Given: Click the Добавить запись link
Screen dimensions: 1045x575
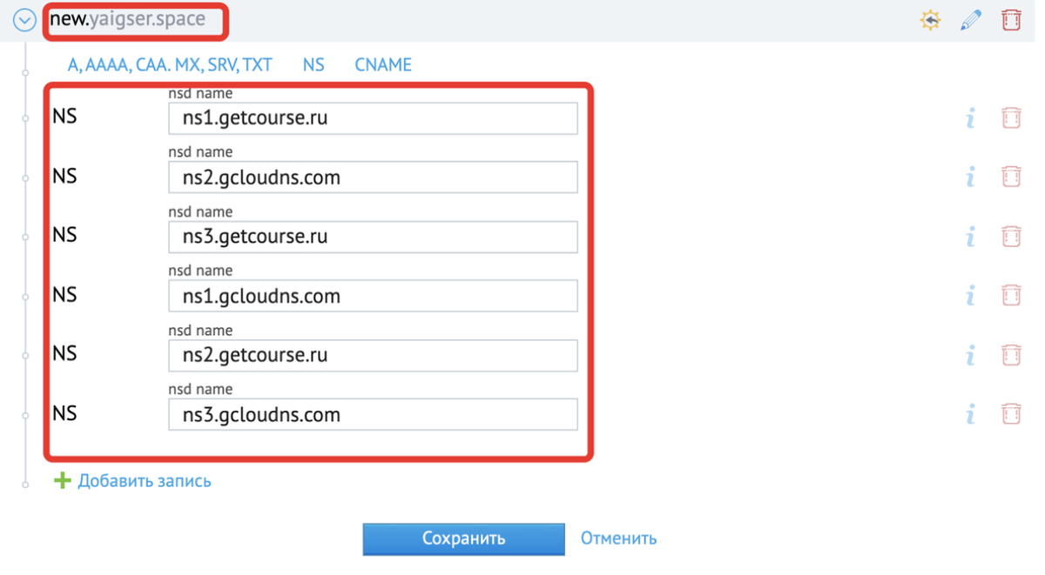Looking at the screenshot, I should 145,480.
